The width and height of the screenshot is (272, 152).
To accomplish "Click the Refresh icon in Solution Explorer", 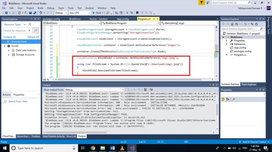I will (257, 24).
